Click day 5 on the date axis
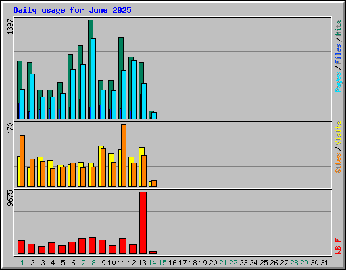Image resolution: width=346 pixels, height=270 pixels. (63, 263)
